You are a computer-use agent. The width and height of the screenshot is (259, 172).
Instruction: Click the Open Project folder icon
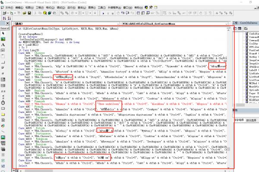(25, 13)
